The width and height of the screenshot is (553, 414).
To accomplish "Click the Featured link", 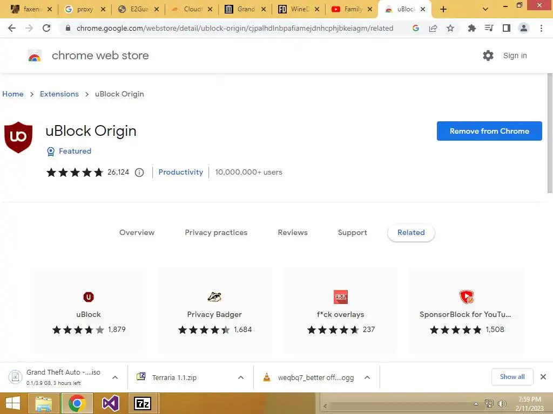I will pos(75,151).
